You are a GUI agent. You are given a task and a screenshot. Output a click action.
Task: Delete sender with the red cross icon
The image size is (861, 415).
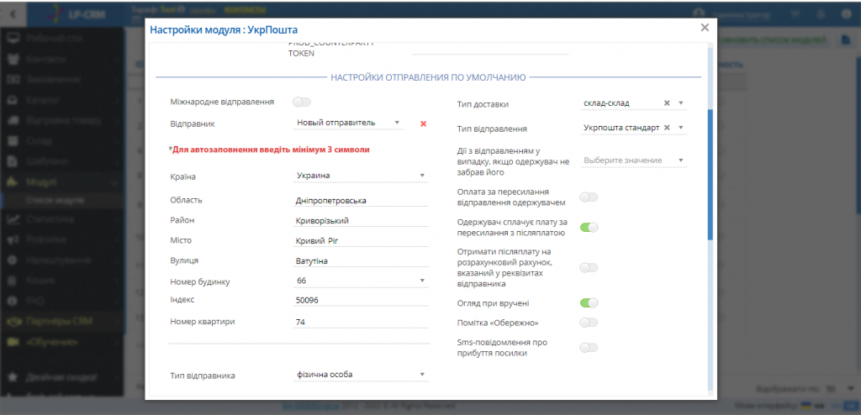point(424,123)
